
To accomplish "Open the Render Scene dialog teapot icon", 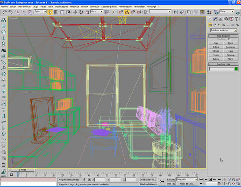I will (x=216, y=12).
